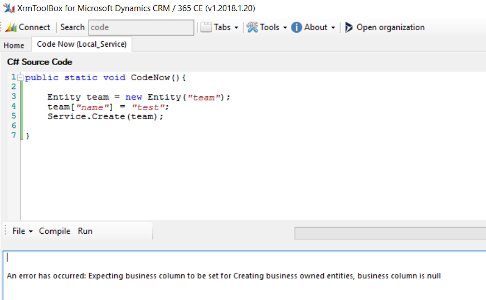Select the Code Now (Local_Service) tab
486x300 pixels.
[82, 45]
